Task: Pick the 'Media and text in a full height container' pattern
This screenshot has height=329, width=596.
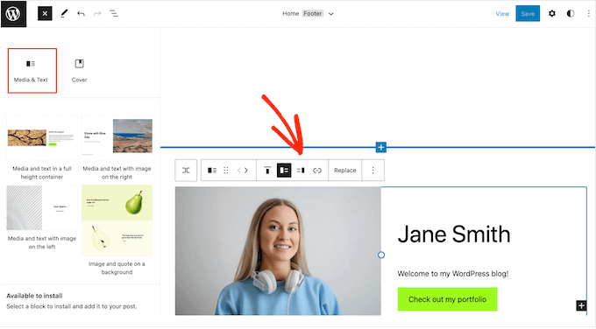Action: coord(42,148)
